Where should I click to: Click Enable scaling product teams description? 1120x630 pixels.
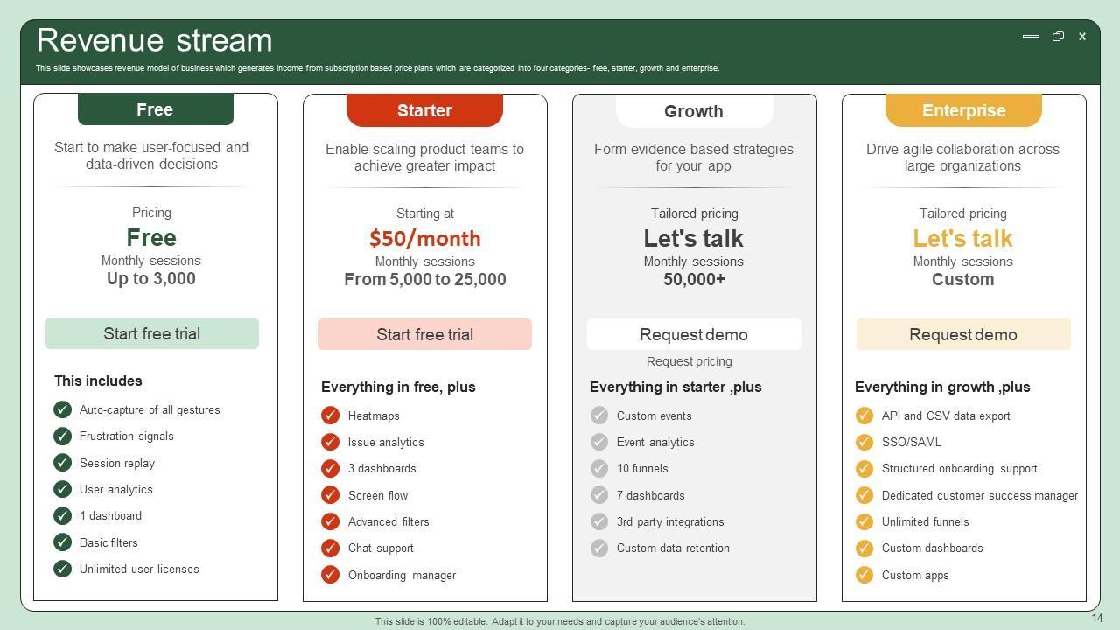coord(425,157)
